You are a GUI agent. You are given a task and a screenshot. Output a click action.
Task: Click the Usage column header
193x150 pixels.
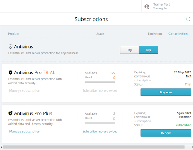point(100,34)
